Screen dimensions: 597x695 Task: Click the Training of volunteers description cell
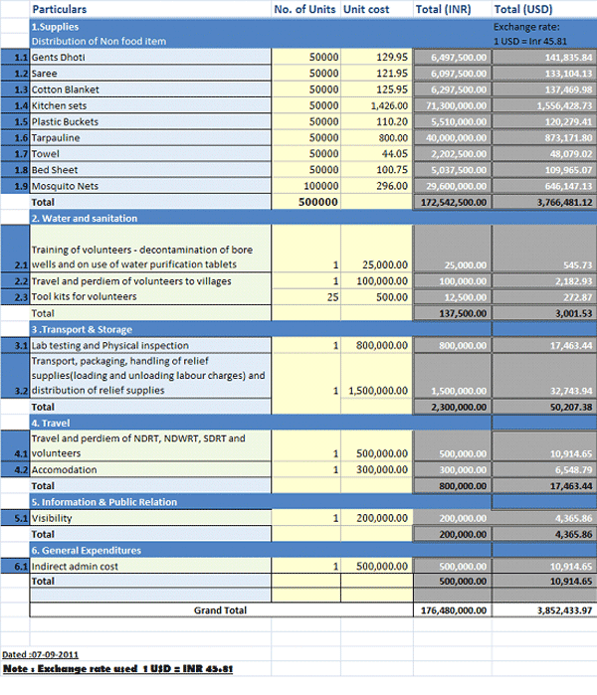tap(150, 249)
